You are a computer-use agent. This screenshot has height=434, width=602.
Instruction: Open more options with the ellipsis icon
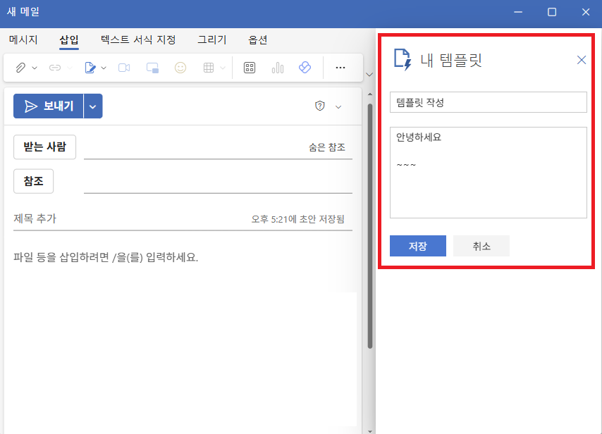[x=340, y=67]
